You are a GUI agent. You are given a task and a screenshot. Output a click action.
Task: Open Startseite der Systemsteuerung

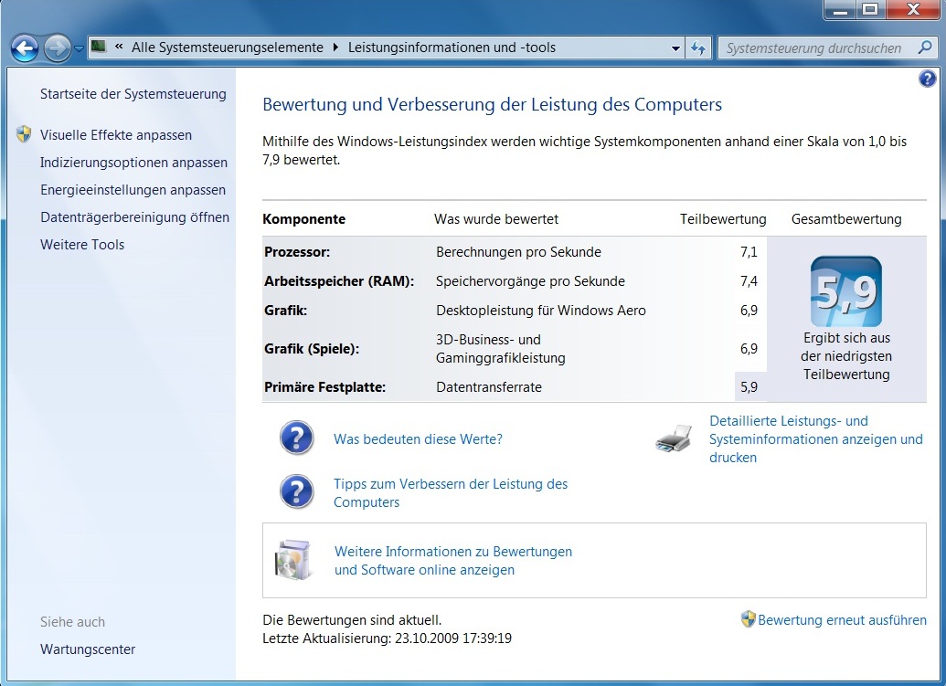(x=133, y=94)
